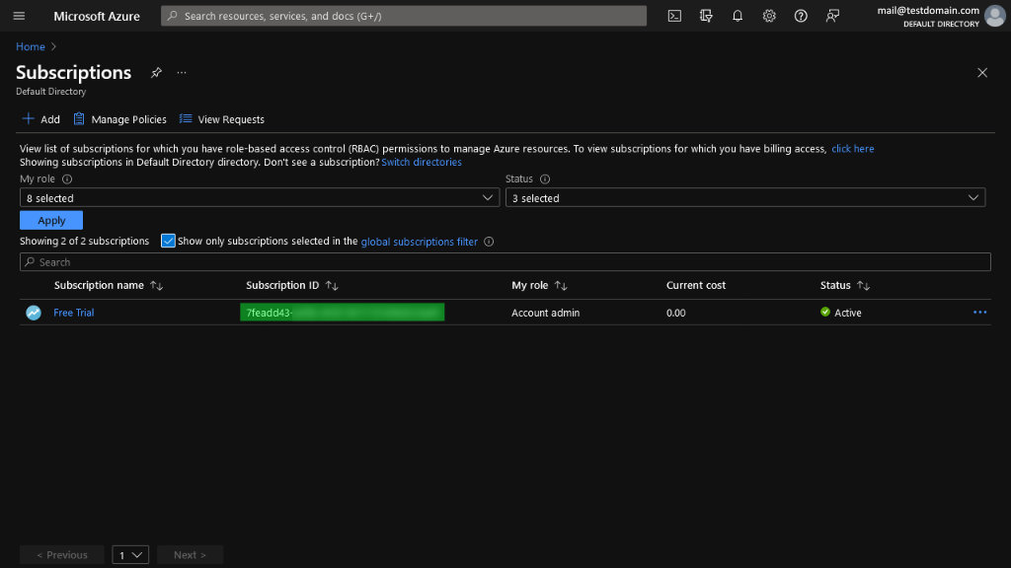Viewport: 1011px width, 568px height.
Task: Follow the Home breadcrumb link
Action: (31, 46)
